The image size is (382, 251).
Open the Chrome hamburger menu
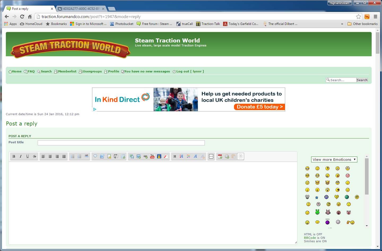coord(375,16)
